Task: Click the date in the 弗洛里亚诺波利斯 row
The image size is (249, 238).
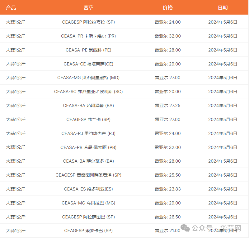Action: pos(223,92)
